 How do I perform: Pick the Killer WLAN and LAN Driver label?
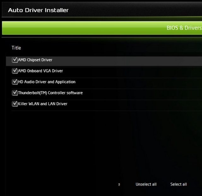tap(43, 104)
